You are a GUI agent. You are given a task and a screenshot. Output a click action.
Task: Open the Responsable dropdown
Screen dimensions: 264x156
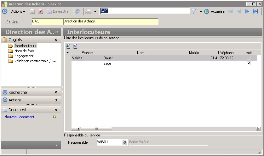pyautogui.click(x=124, y=142)
